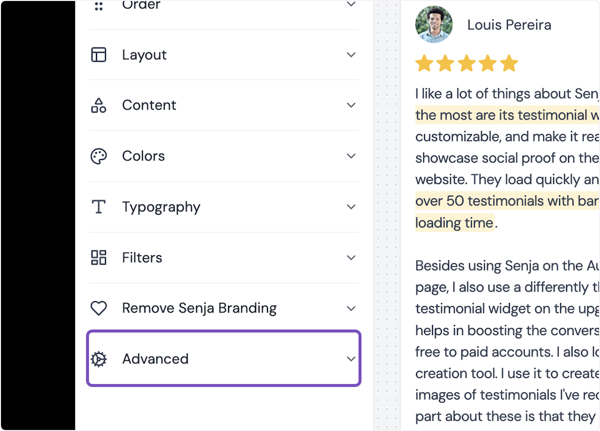Image resolution: width=600 pixels, height=431 pixels.
Task: Click the Filters grid icon
Action: coord(98,257)
